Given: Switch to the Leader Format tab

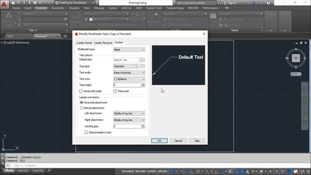Looking at the screenshot, I should tap(84, 43).
